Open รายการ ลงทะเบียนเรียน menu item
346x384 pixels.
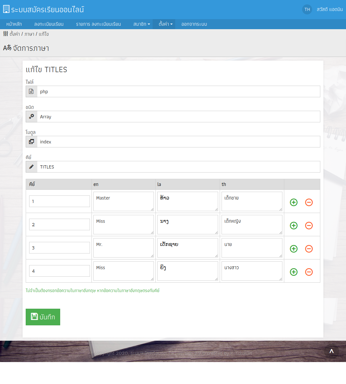[98, 24]
